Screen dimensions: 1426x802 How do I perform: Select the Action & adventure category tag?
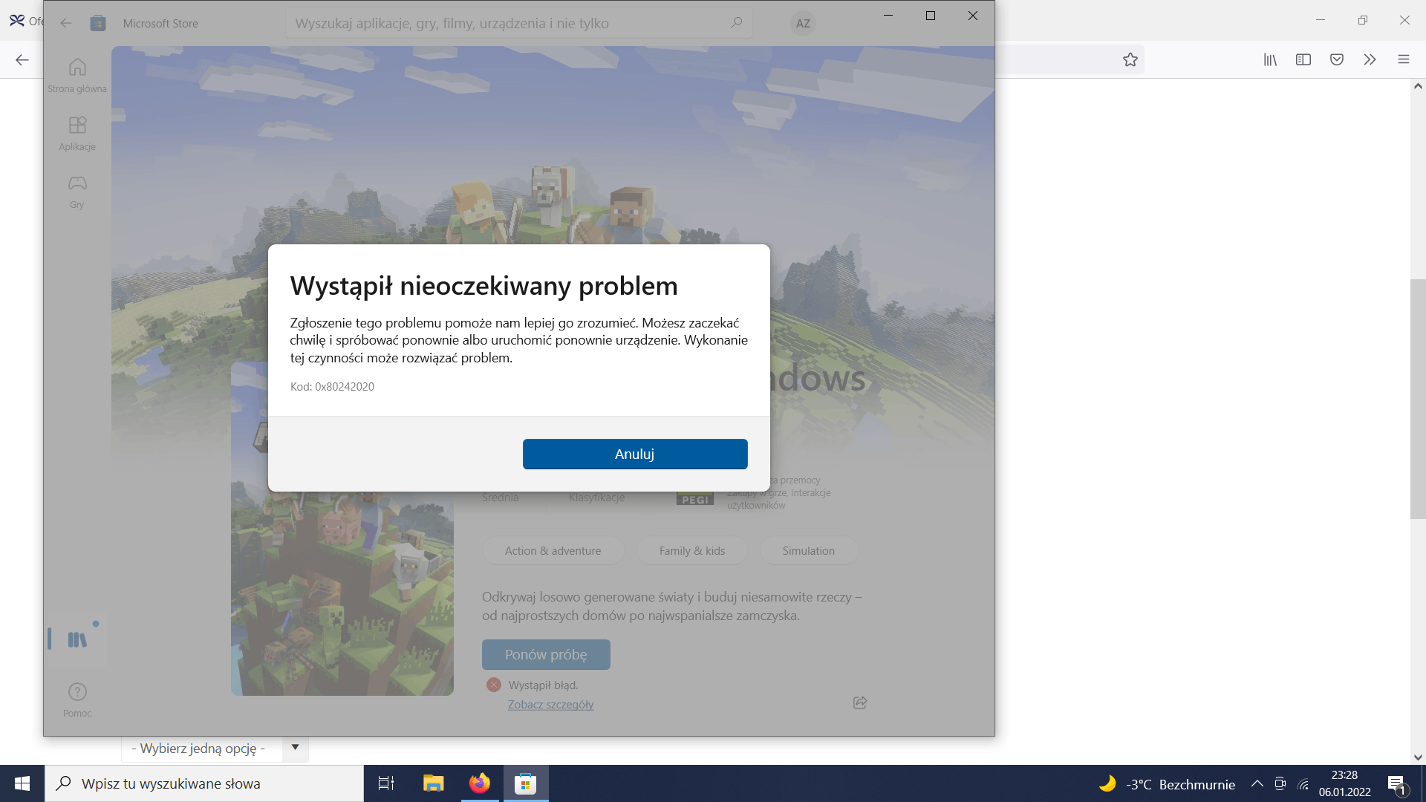[x=553, y=550]
